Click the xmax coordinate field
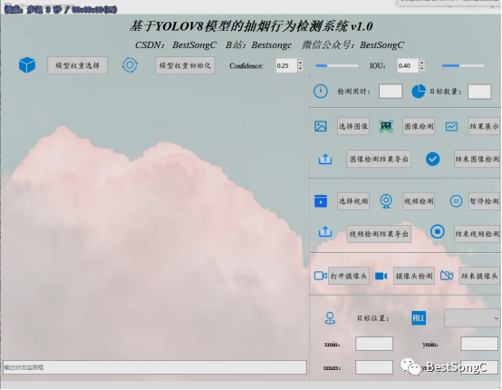 (x=374, y=367)
